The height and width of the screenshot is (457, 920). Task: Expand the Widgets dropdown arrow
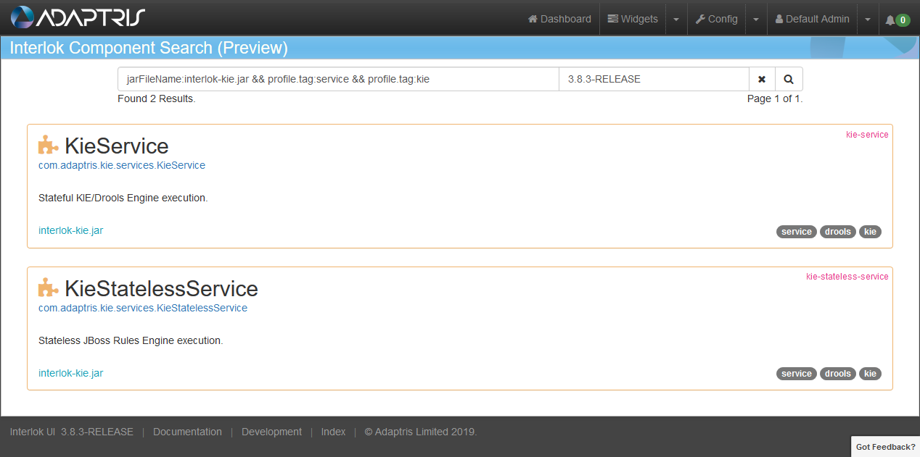pos(675,19)
